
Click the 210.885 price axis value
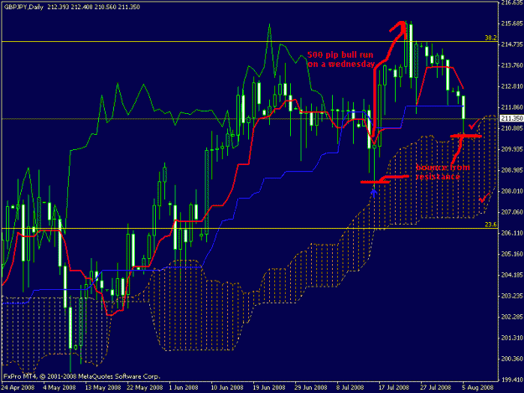tap(512, 128)
